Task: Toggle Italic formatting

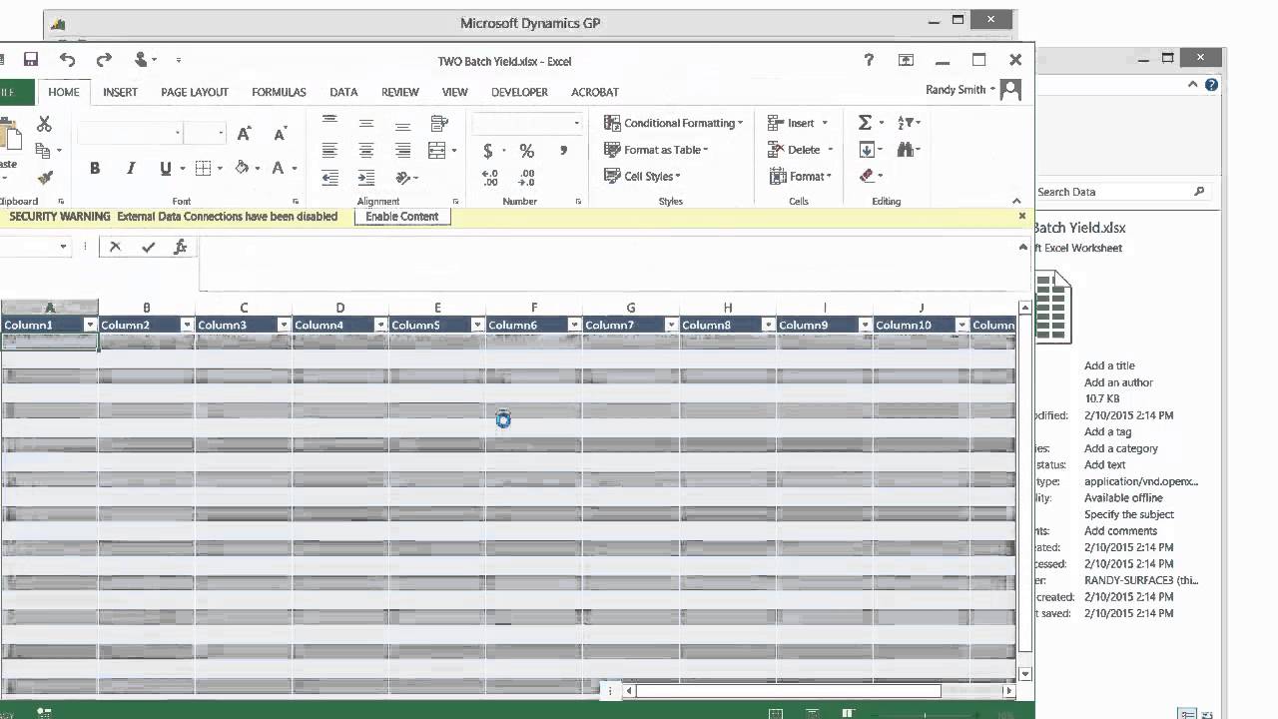Action: click(130, 169)
